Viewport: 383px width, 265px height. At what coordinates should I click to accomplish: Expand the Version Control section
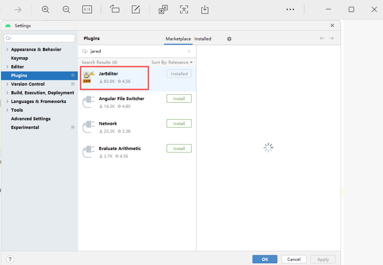point(7,84)
